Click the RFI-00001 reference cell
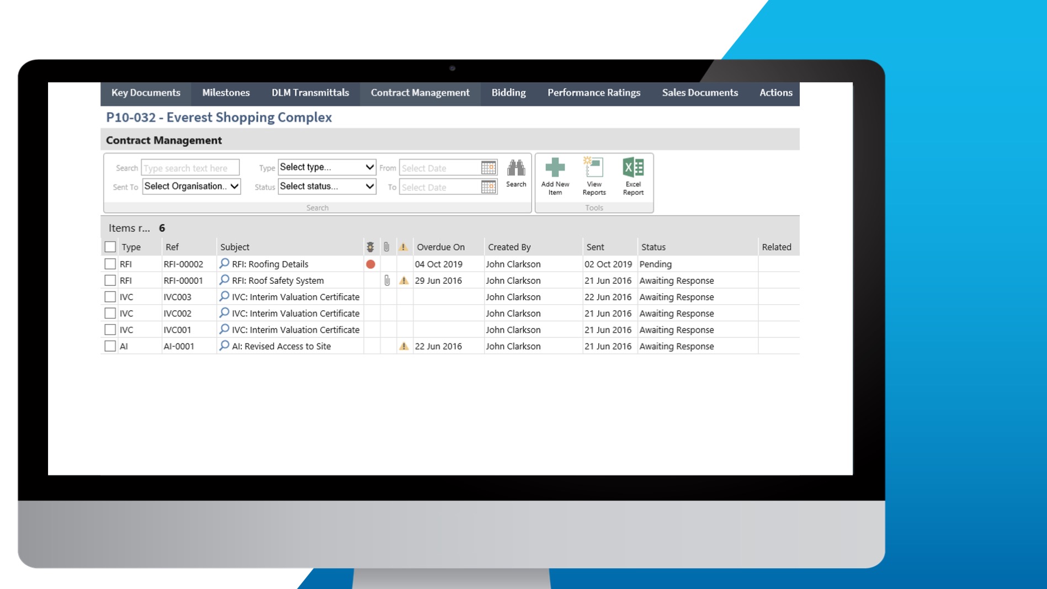This screenshot has width=1047, height=589. (x=183, y=280)
